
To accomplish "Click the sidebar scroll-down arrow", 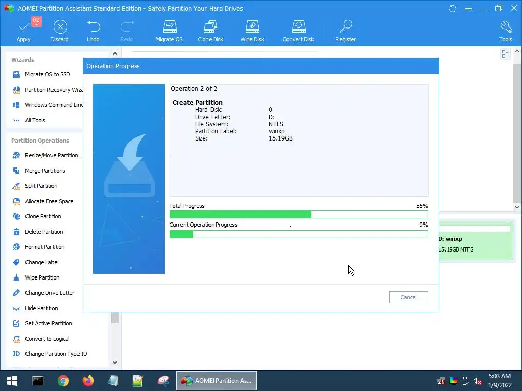I will (x=115, y=362).
